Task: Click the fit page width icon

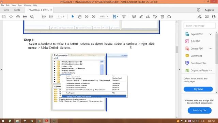Action: [x=114, y=17]
